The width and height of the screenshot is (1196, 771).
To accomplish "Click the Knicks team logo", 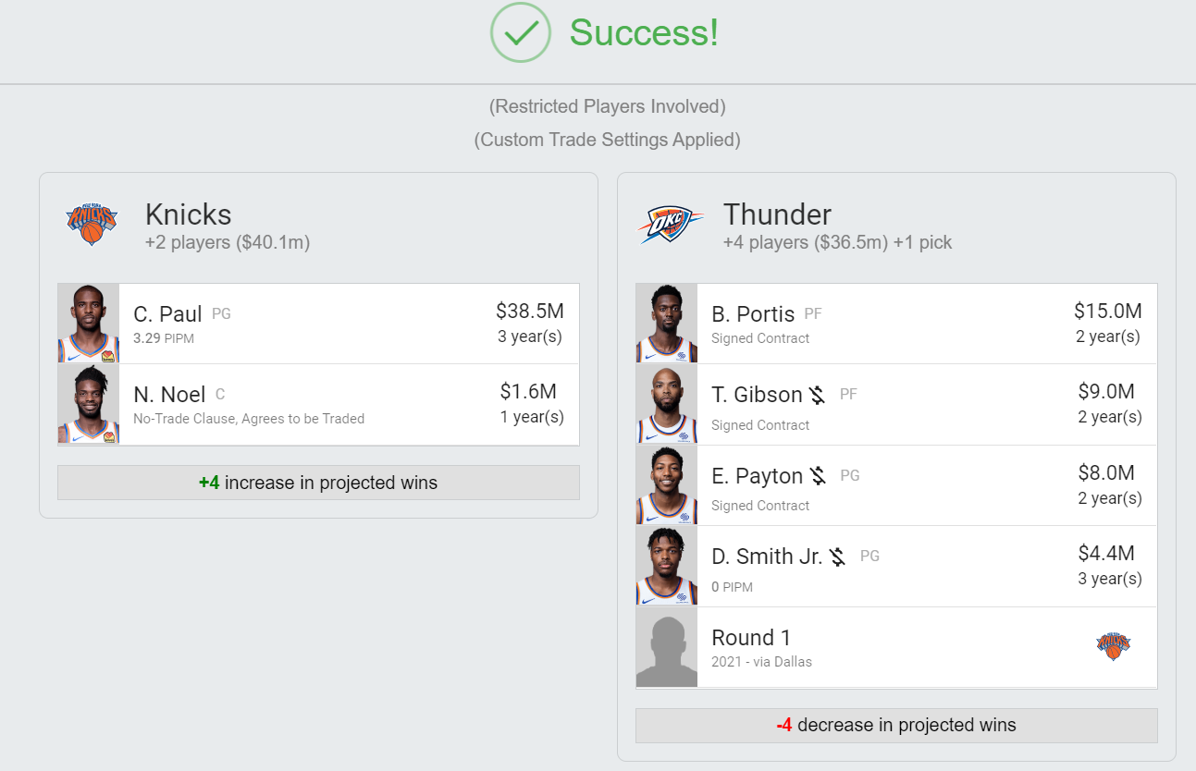I will (x=92, y=224).
